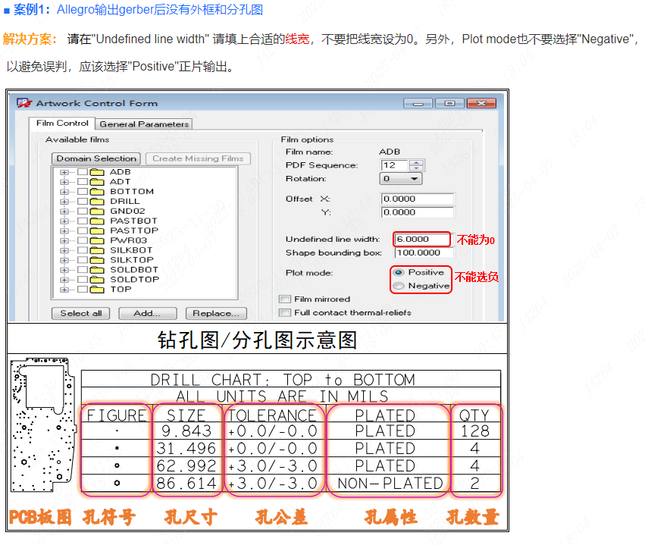Select the Positive plot mode radio button
Image resolution: width=645 pixels, height=545 pixels.
[399, 272]
